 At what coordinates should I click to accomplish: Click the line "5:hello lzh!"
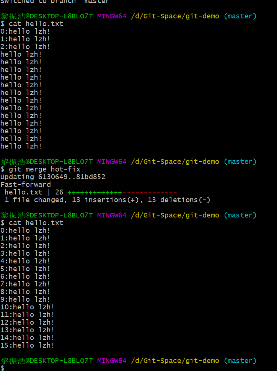(x=25, y=269)
